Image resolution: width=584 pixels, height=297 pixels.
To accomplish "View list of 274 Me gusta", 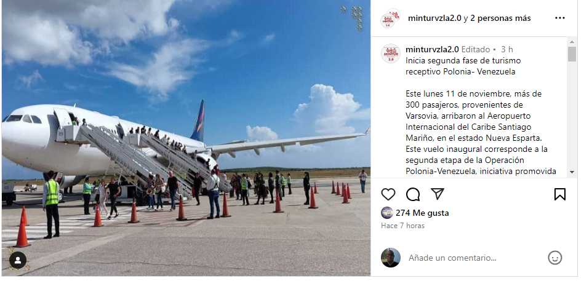I will 422,213.
